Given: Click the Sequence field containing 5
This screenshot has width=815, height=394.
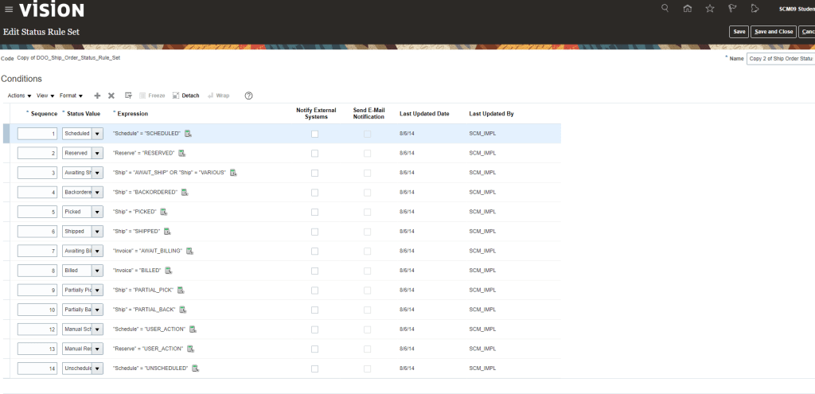Looking at the screenshot, I should pyautogui.click(x=37, y=212).
